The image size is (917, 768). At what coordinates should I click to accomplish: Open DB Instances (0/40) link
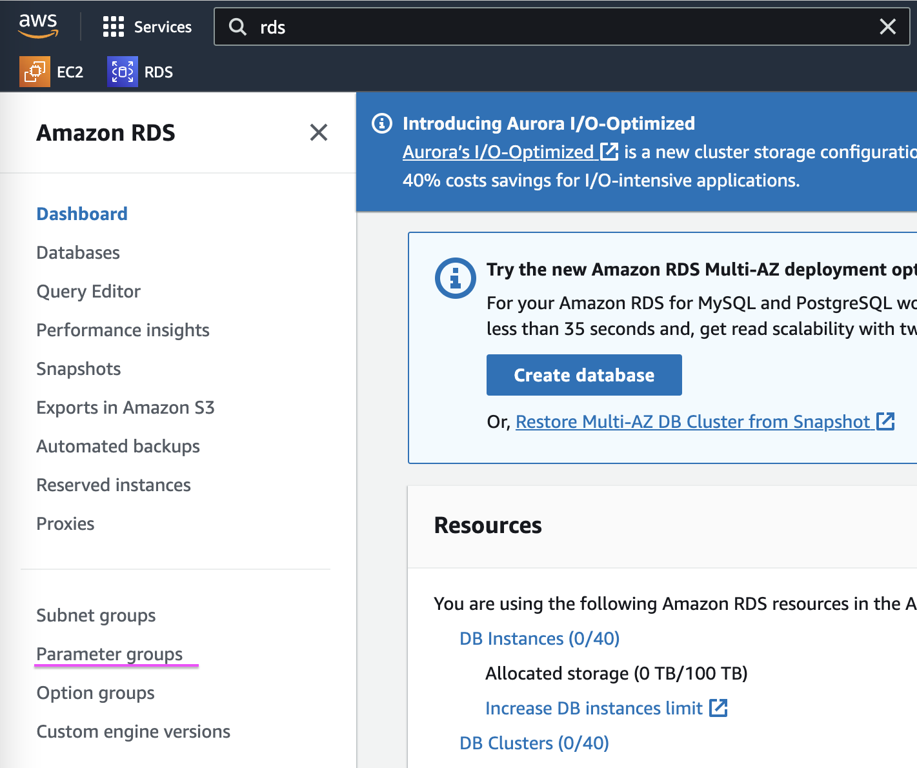(x=539, y=638)
